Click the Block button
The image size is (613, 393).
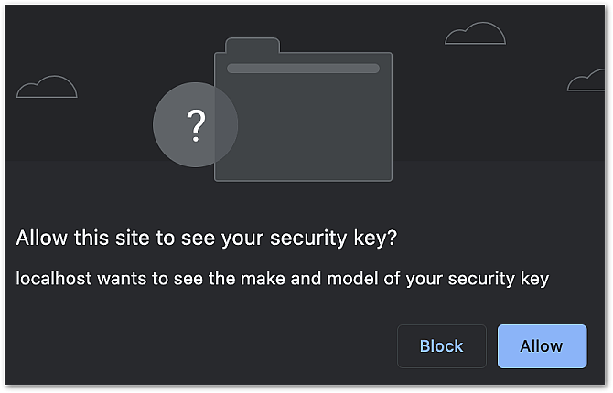[441, 346]
